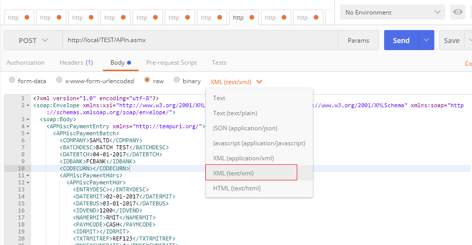The width and height of the screenshot is (472, 245).
Task: Click the unsaved dot on the active http tab
Action: point(252,18)
